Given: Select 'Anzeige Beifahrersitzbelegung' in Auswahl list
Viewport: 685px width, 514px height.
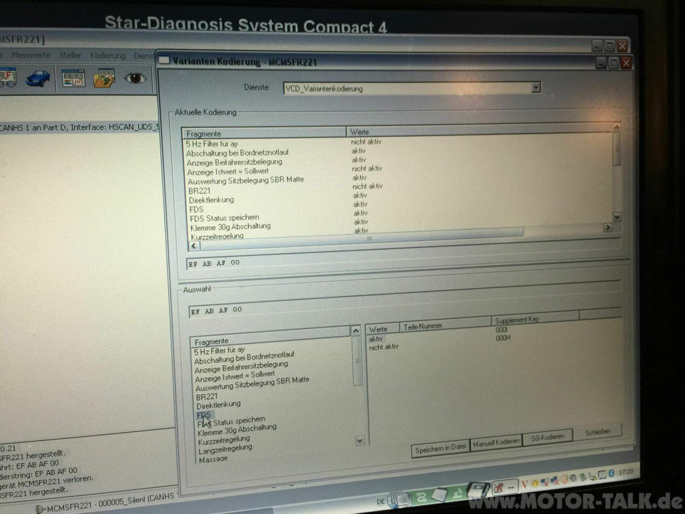Looking at the screenshot, I should [x=241, y=367].
